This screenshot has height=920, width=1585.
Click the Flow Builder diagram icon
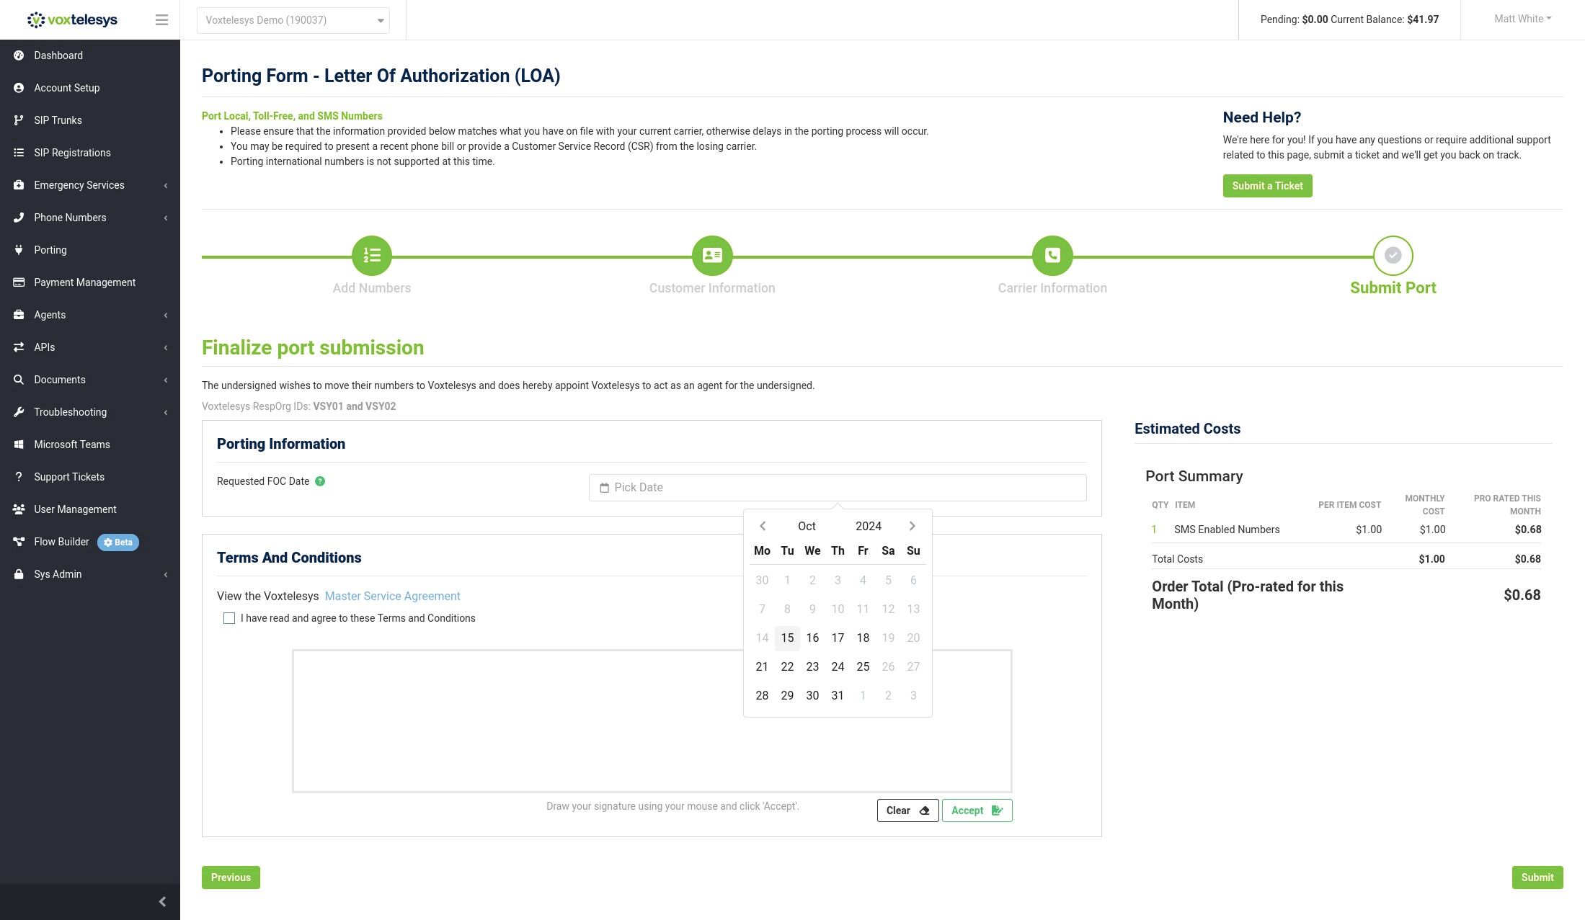(19, 542)
